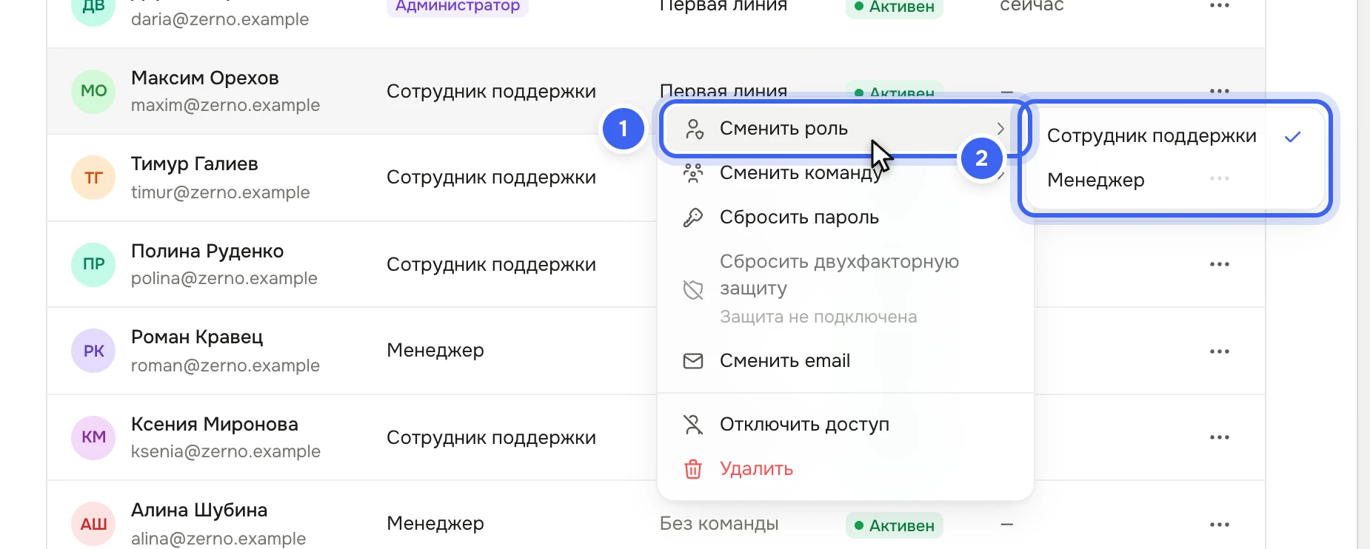Select the «Сотрудник поддержки» role option
Screen dimensions: 1370x549
pos(1175,136)
